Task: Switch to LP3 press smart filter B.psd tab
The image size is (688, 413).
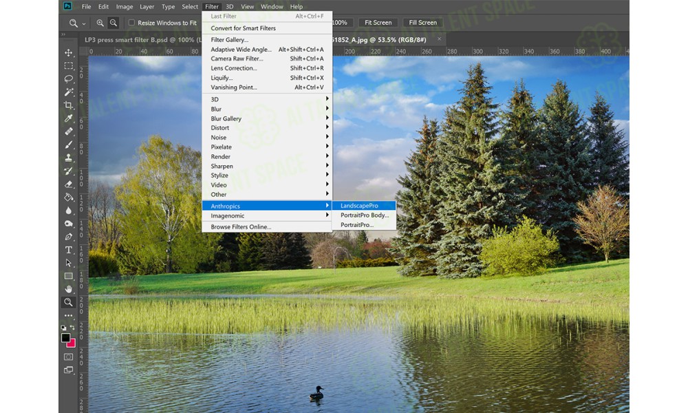Action: coord(140,39)
